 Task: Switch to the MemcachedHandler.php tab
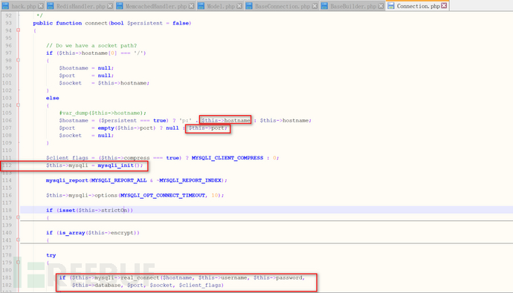pyautogui.click(x=155, y=6)
